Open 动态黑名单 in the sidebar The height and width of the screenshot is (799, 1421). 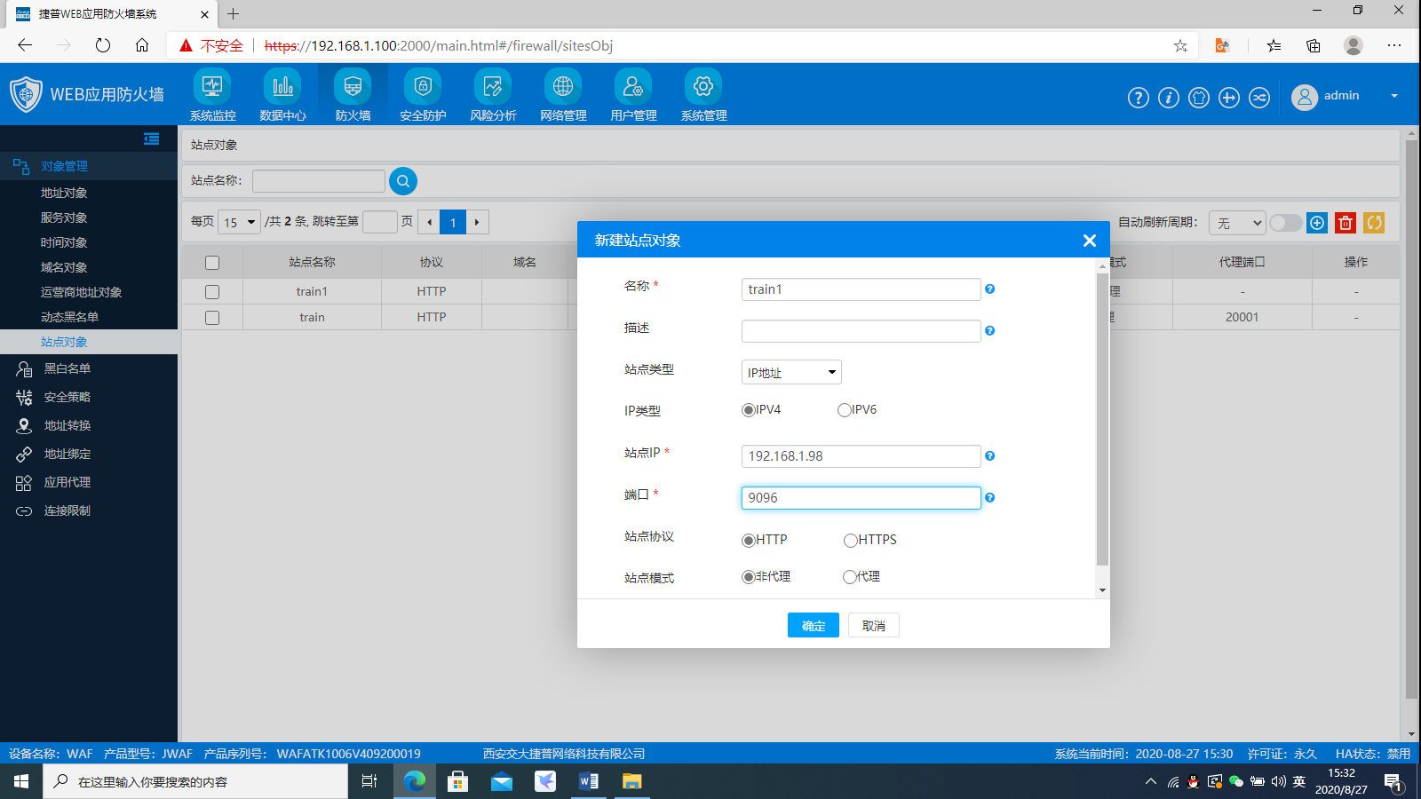(x=69, y=317)
